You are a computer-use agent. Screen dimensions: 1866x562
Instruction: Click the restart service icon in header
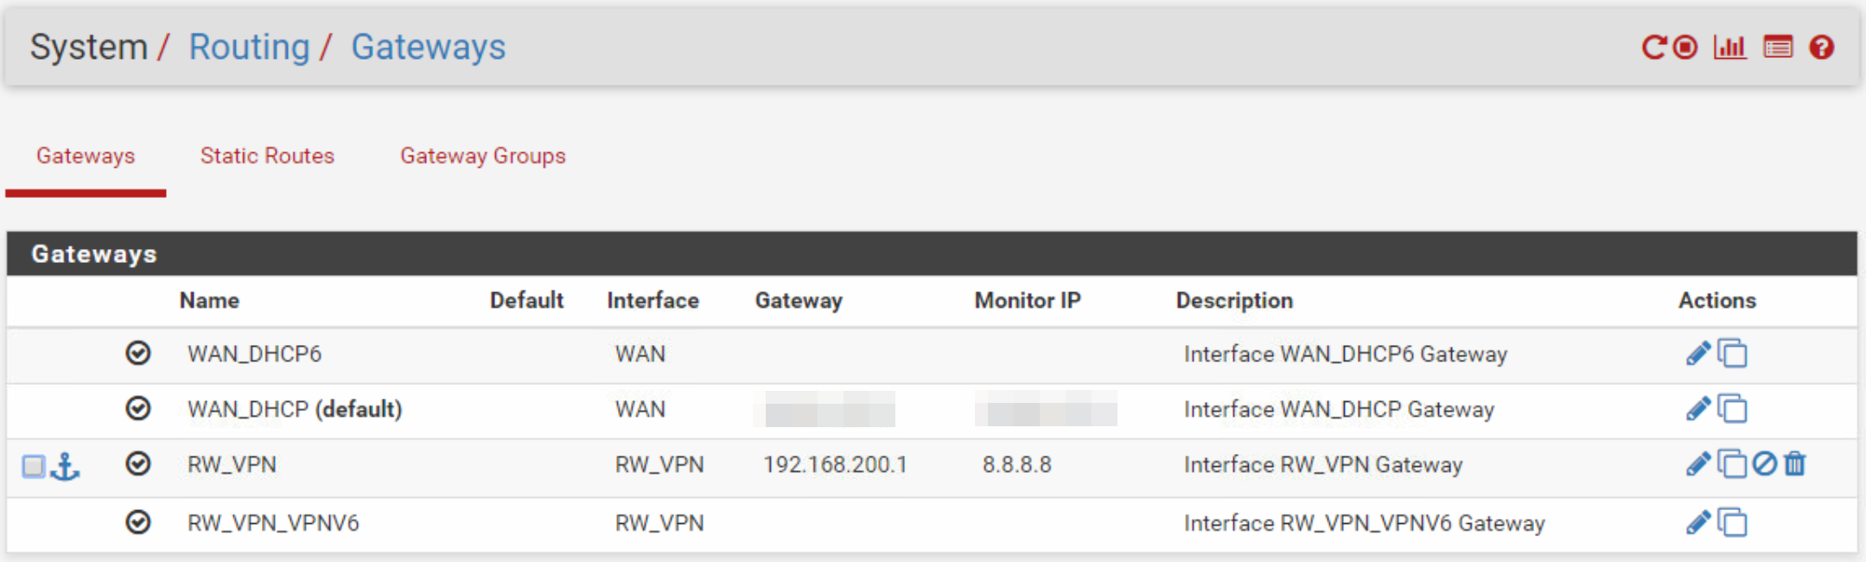pyautogui.click(x=1653, y=47)
